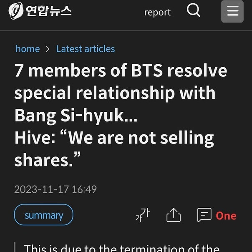The image size is (252, 252).
Task: Open the report link in header
Action: 157,13
